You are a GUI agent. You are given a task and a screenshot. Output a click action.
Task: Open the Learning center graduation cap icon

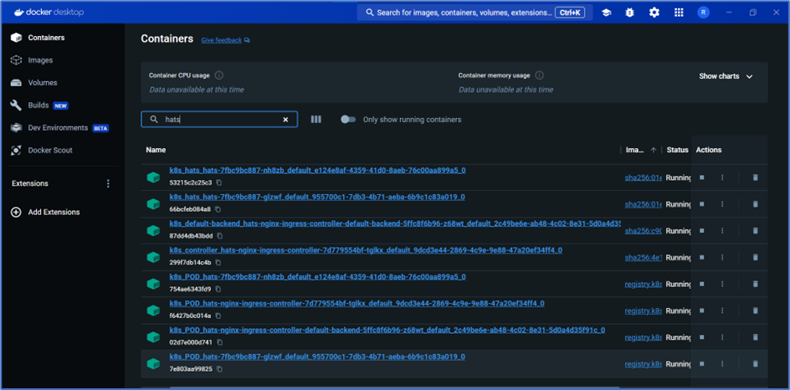tap(606, 13)
